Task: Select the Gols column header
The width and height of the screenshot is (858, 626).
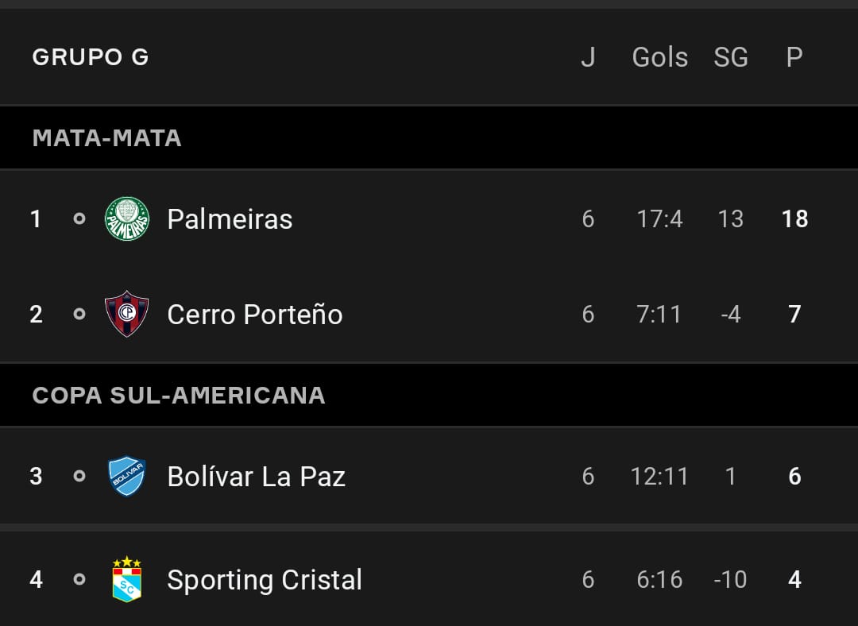Action: point(660,57)
